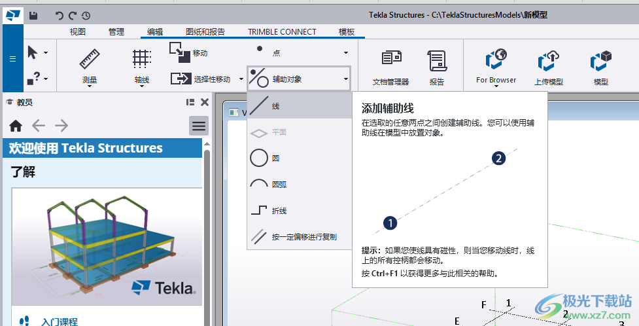The height and width of the screenshot is (326, 639).
Task: Switch to the 模板 ribbon tab
Action: tap(347, 32)
